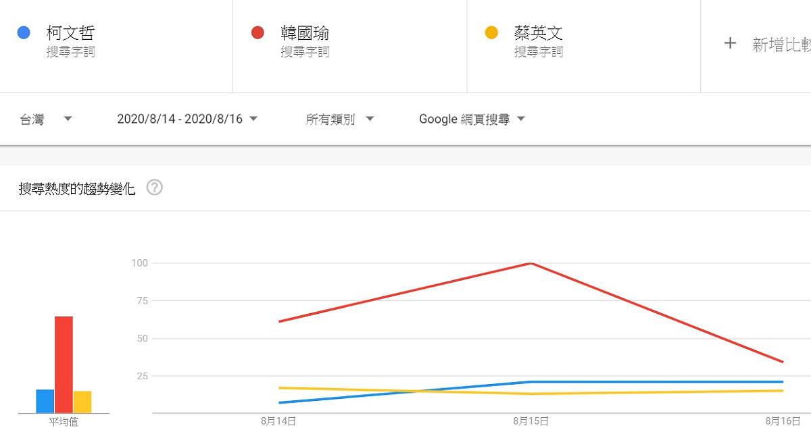Screen dimensions: 811x436
Task: Open the 台灣 region dropdown
Action: point(46,119)
